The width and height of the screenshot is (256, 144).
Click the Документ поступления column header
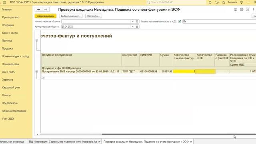coord(82,60)
